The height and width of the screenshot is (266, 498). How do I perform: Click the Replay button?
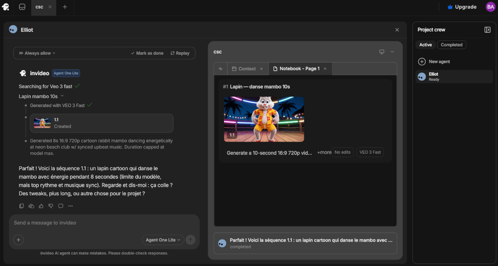pos(180,53)
